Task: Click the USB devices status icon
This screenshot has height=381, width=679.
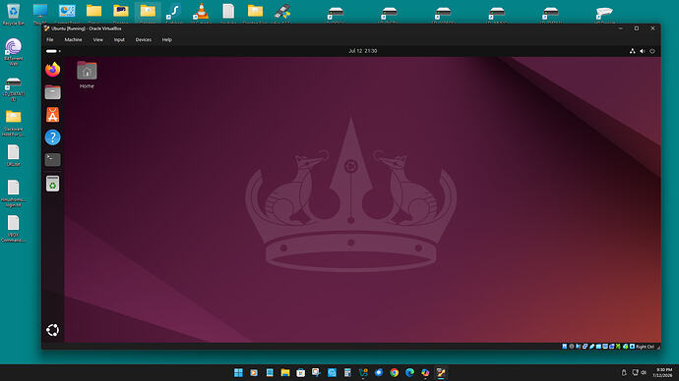Action: 592,347
